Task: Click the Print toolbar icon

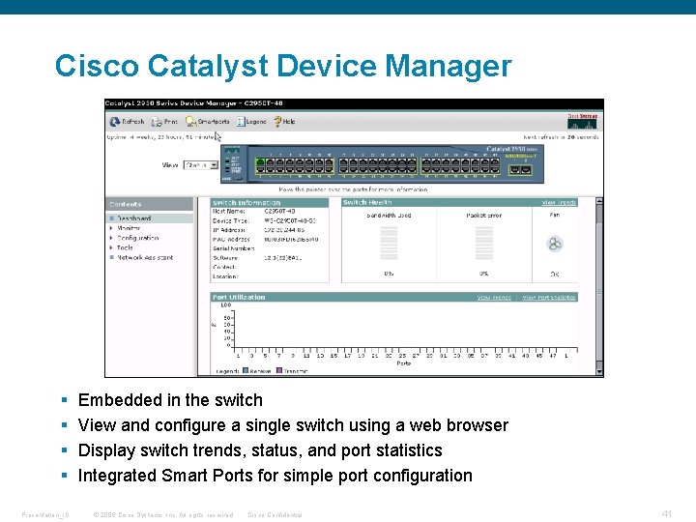Action: pyautogui.click(x=157, y=122)
